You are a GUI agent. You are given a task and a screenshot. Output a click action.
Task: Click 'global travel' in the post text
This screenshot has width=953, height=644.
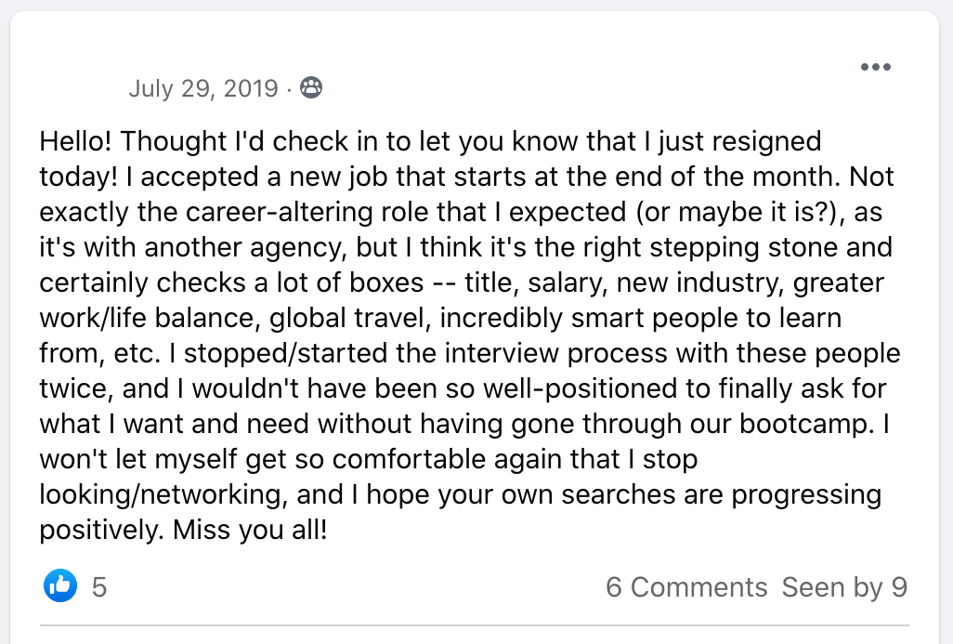(x=351, y=318)
